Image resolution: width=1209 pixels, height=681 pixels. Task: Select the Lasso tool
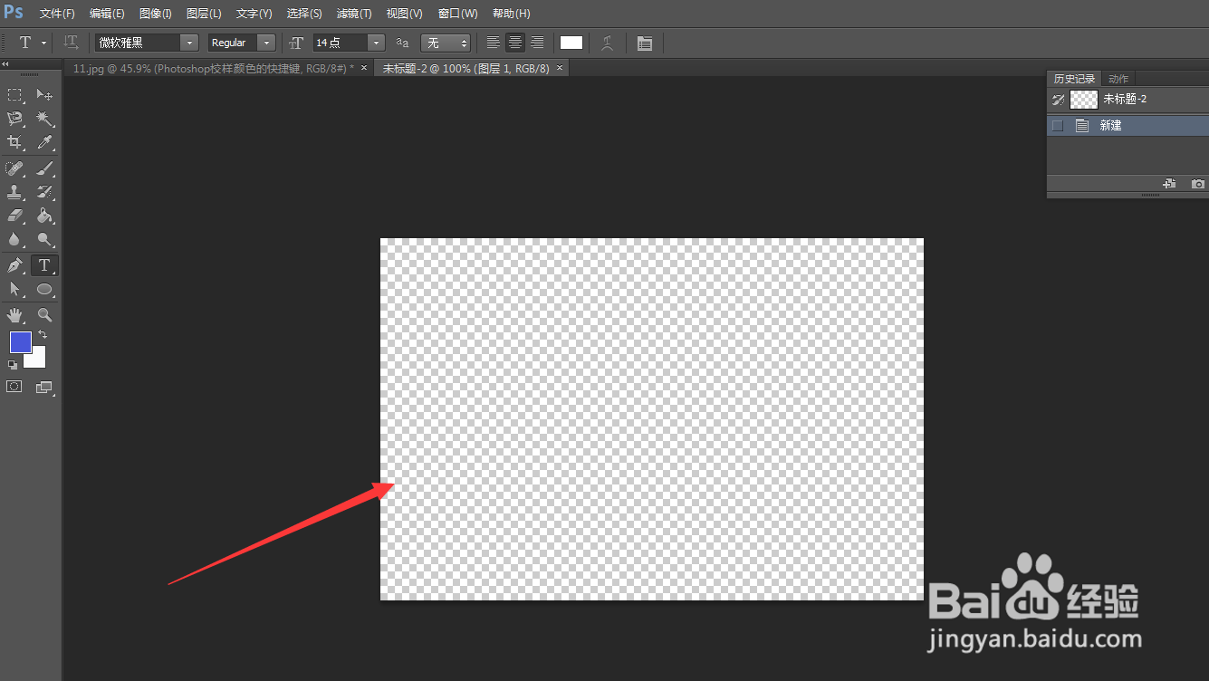tap(14, 119)
